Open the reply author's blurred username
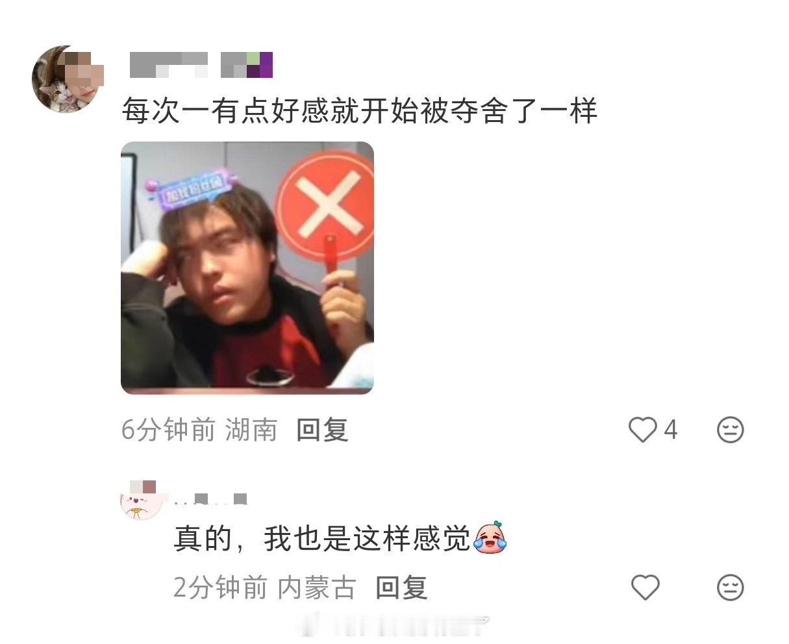The image size is (789, 644). click(212, 499)
